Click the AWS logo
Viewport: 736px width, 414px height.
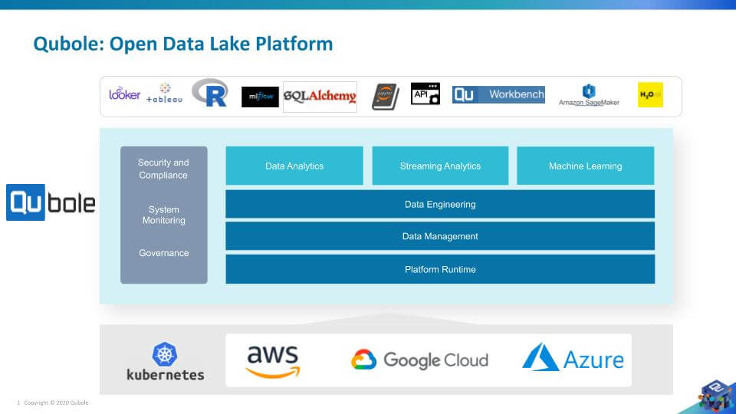click(273, 361)
